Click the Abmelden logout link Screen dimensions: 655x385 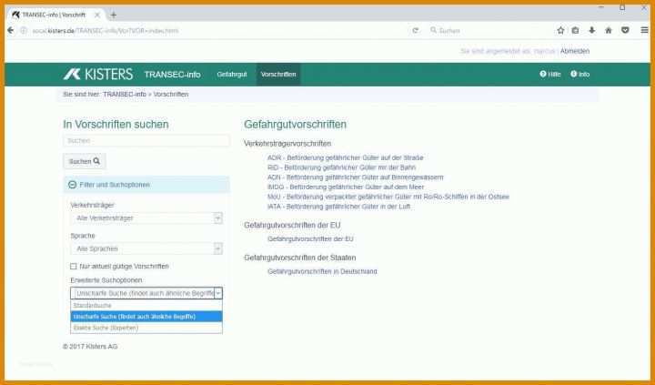pos(575,51)
